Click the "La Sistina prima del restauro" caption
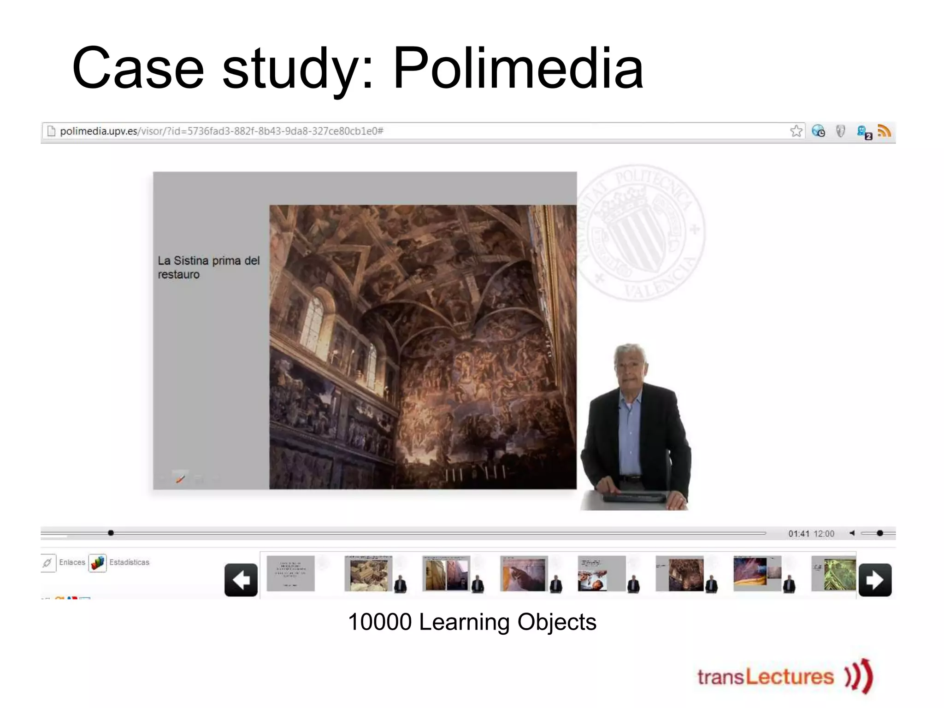Viewport: 944px width, 708px height. click(209, 267)
